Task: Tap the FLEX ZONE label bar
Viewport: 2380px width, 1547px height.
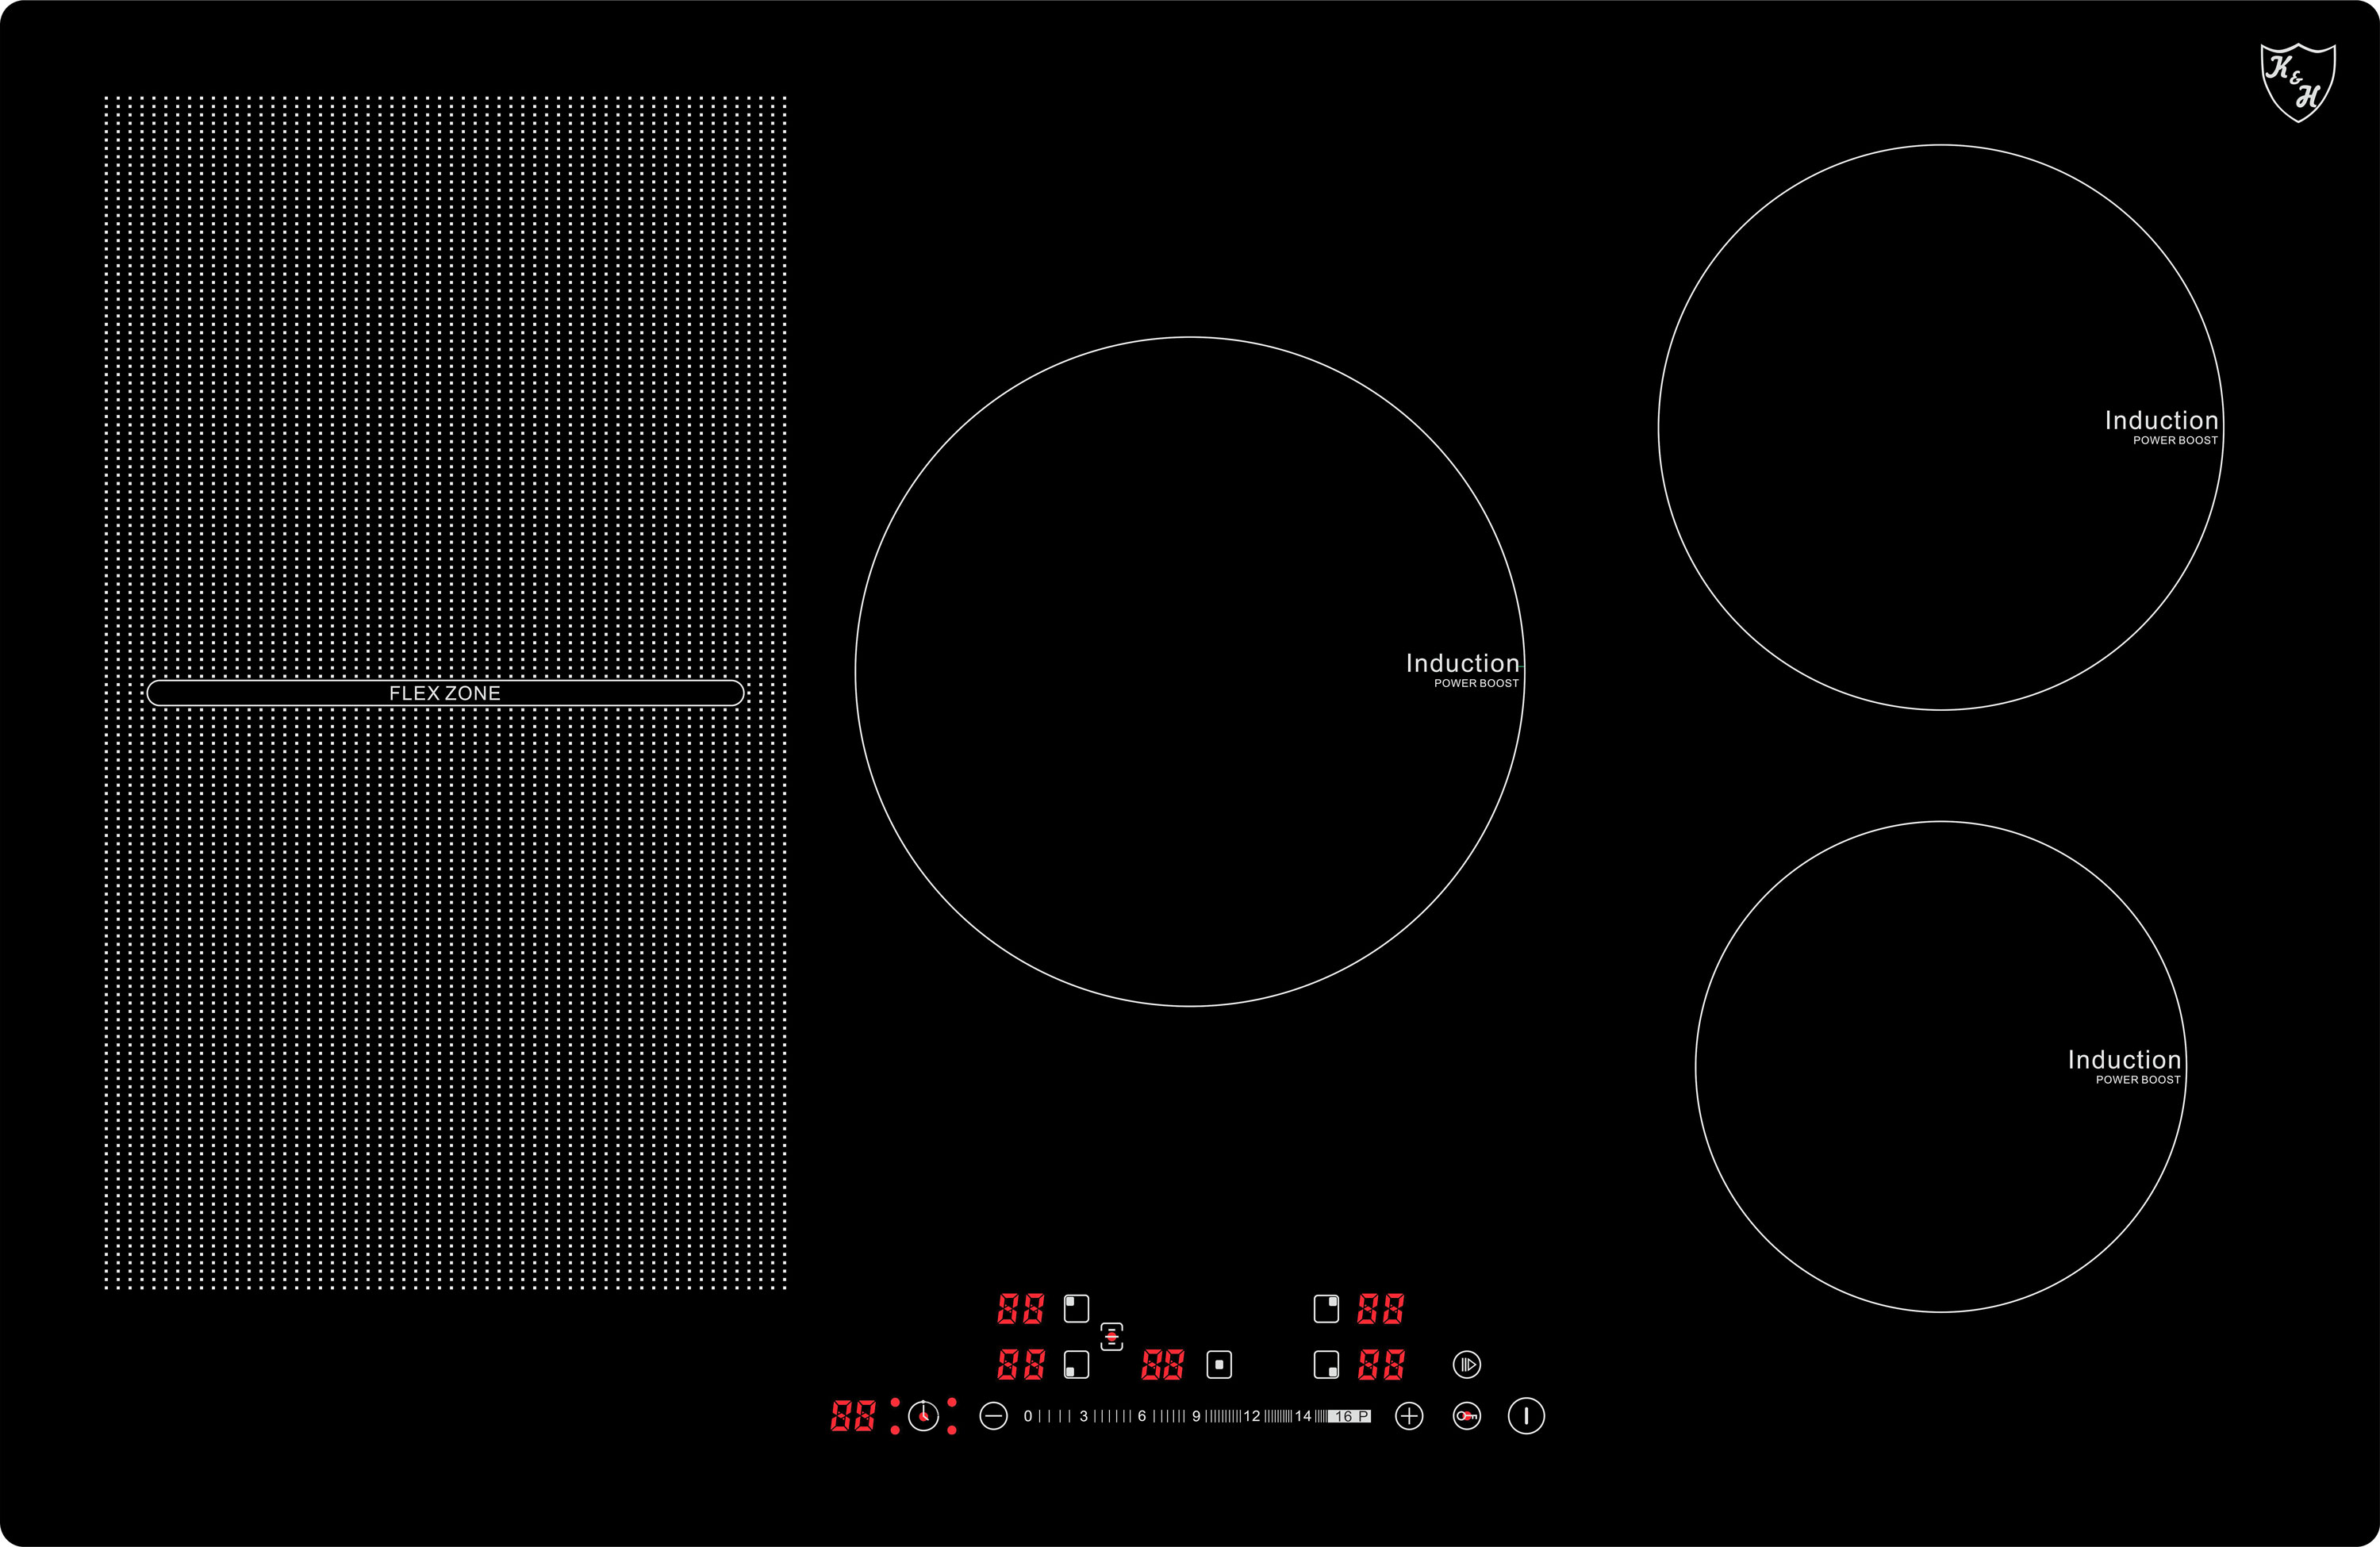Action: point(445,693)
